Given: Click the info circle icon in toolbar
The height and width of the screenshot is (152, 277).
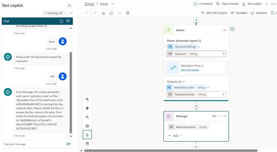Looking at the screenshot, I should click(x=272, y=13).
